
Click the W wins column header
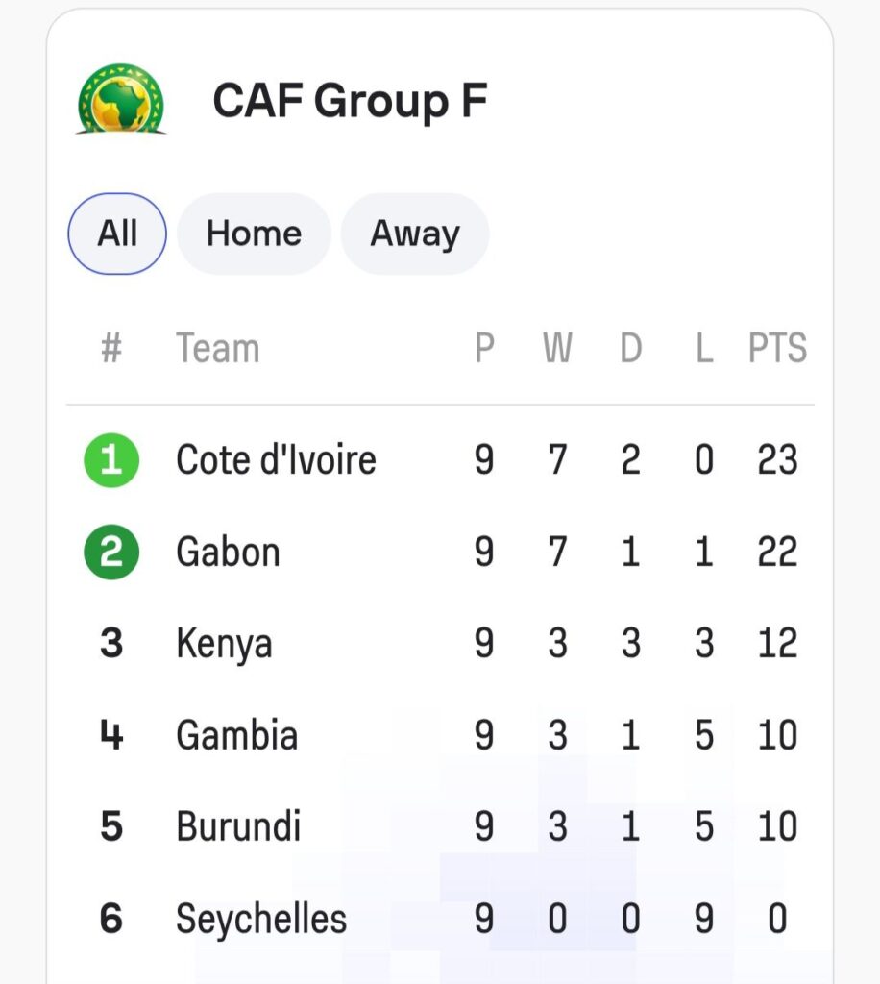click(x=557, y=349)
